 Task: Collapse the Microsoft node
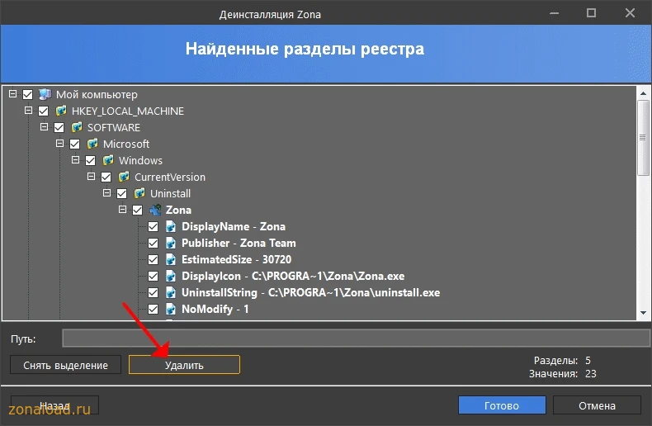point(60,143)
